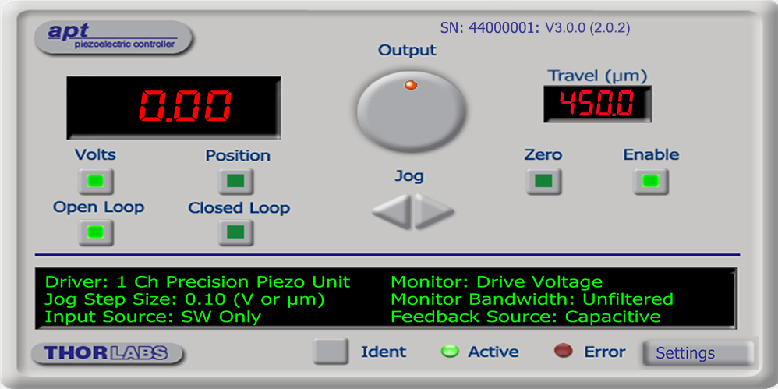Click 'Feedback Source: Capacitive' text
This screenshot has height=389, width=778.
point(526,317)
